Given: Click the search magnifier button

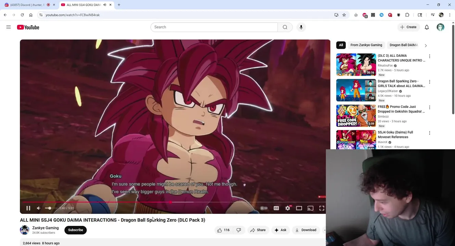Looking at the screenshot, I should (285, 27).
